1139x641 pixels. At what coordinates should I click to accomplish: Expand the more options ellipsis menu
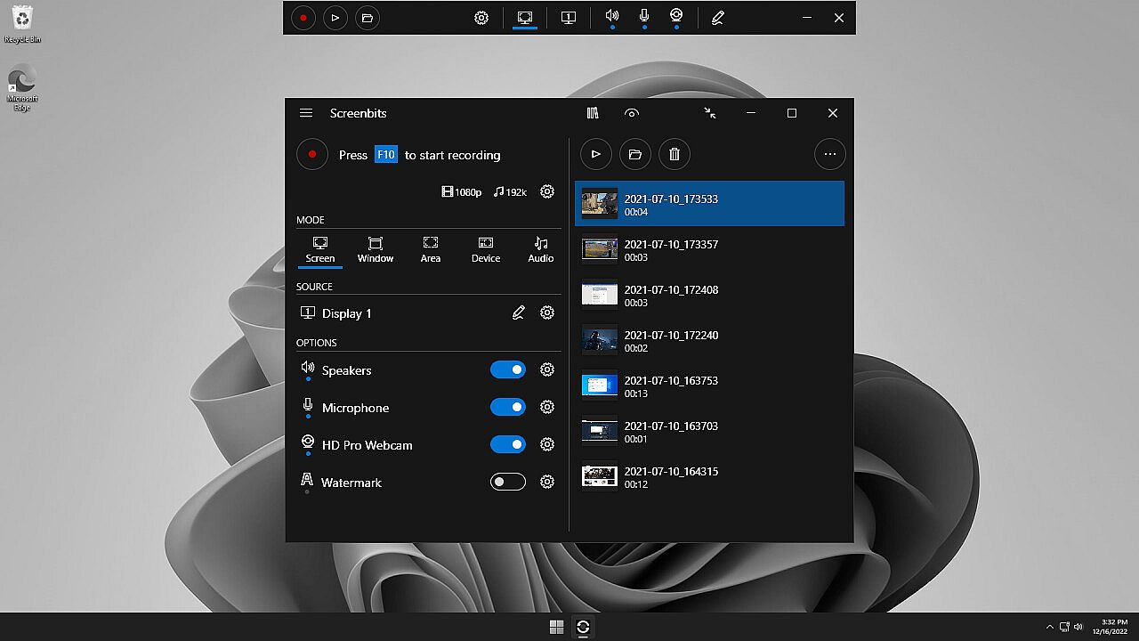(x=829, y=154)
